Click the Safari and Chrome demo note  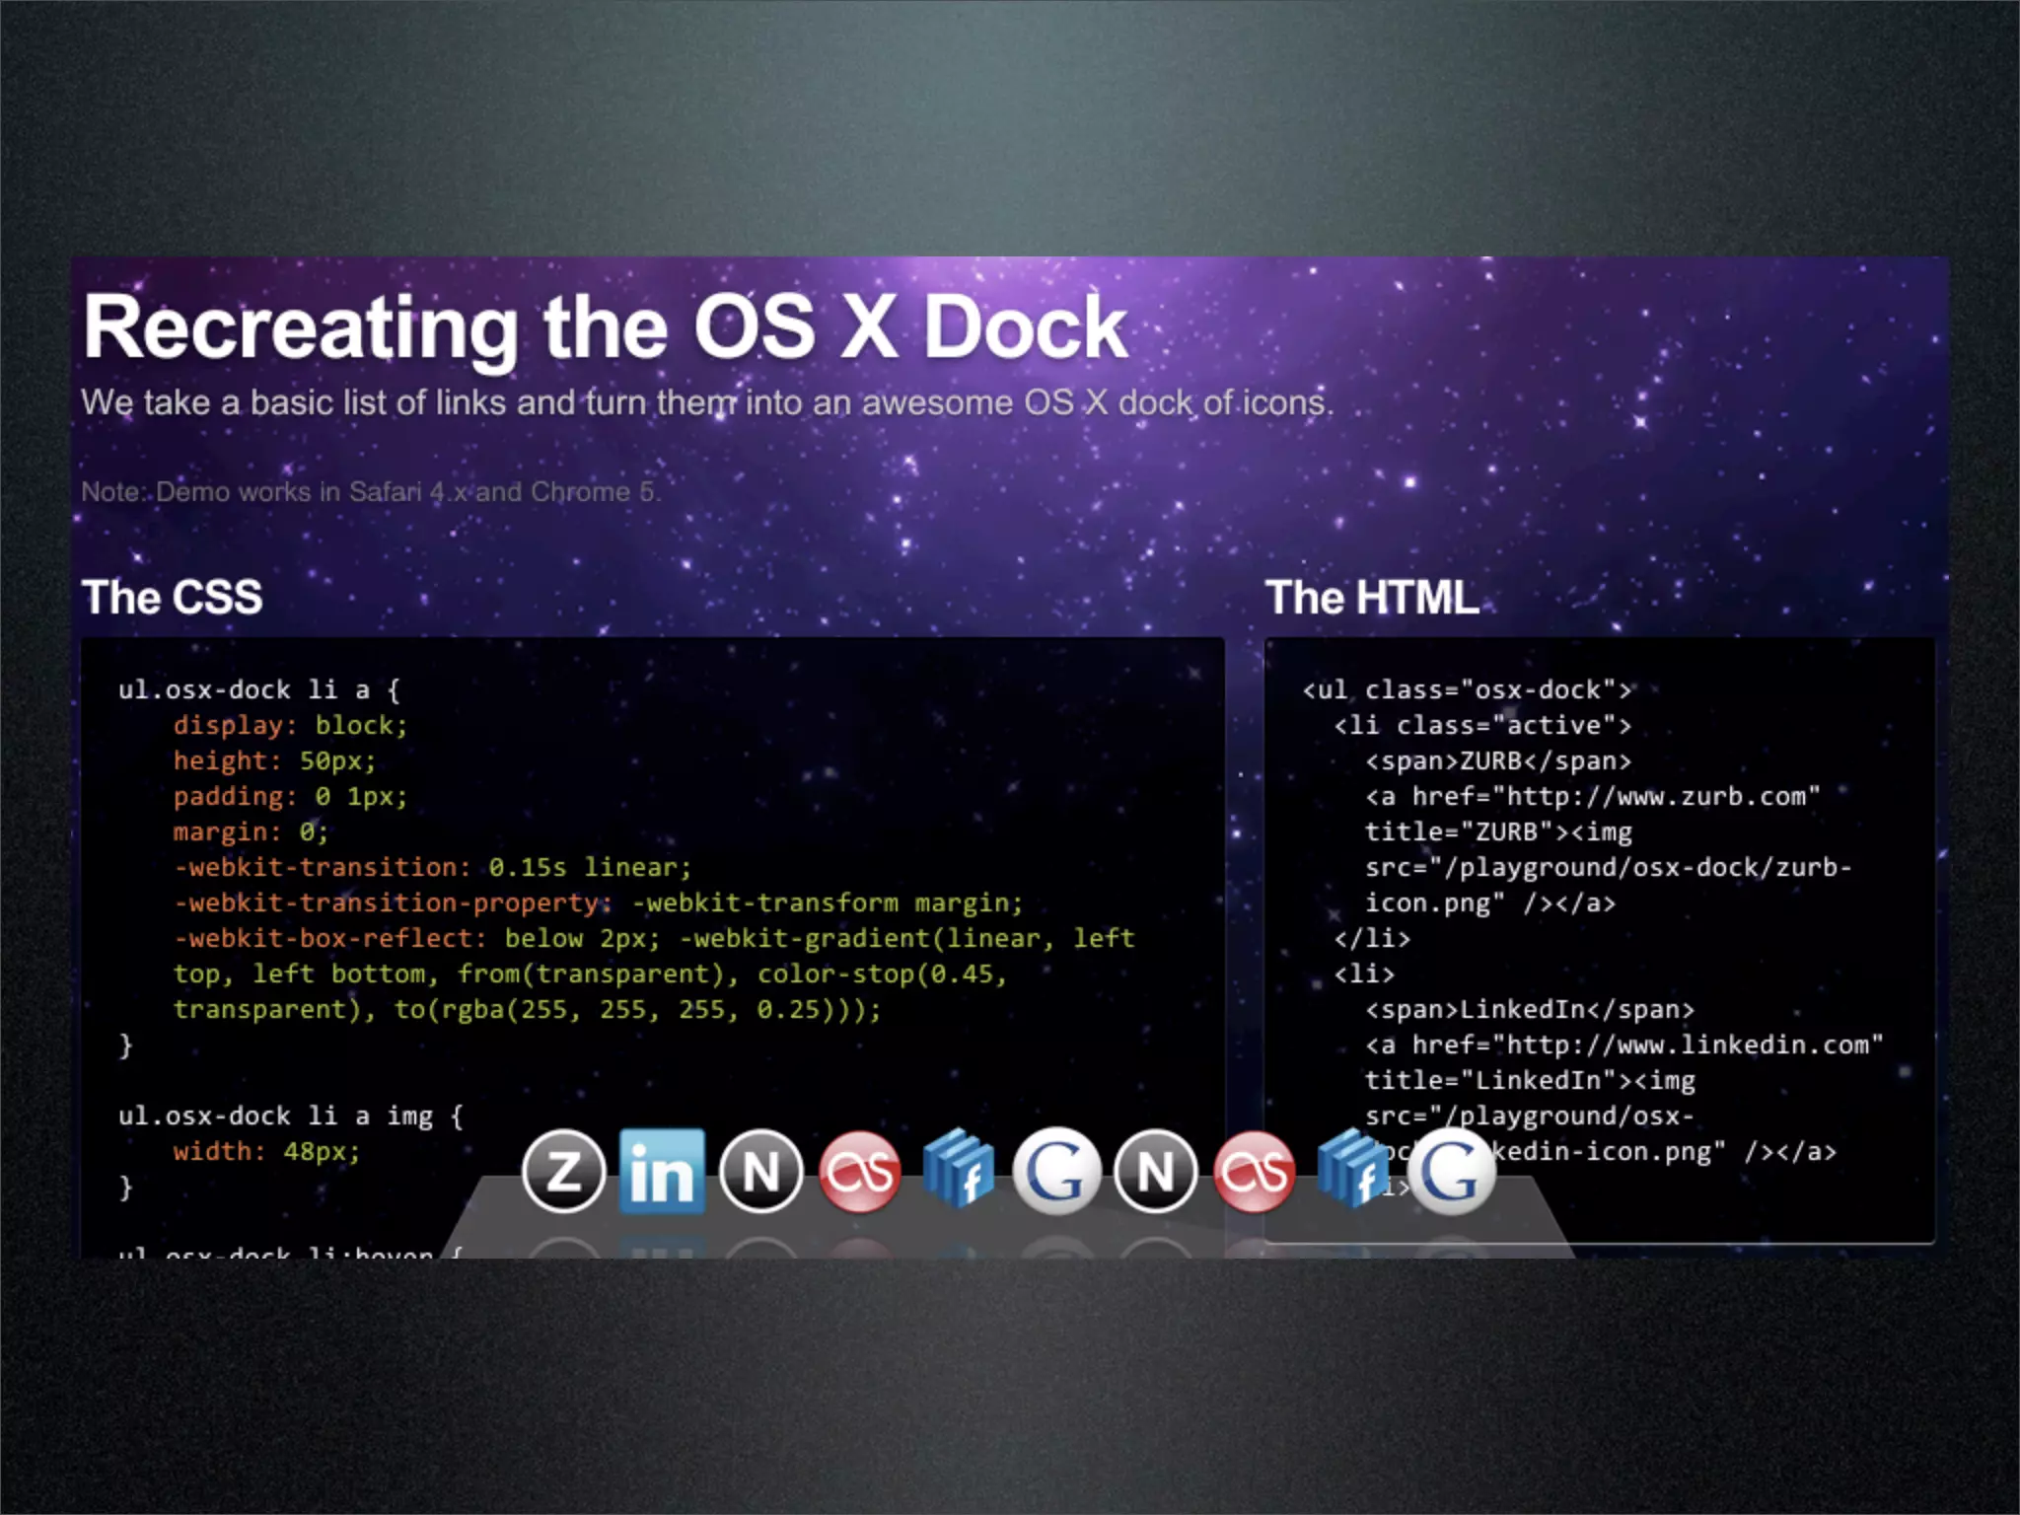[370, 491]
